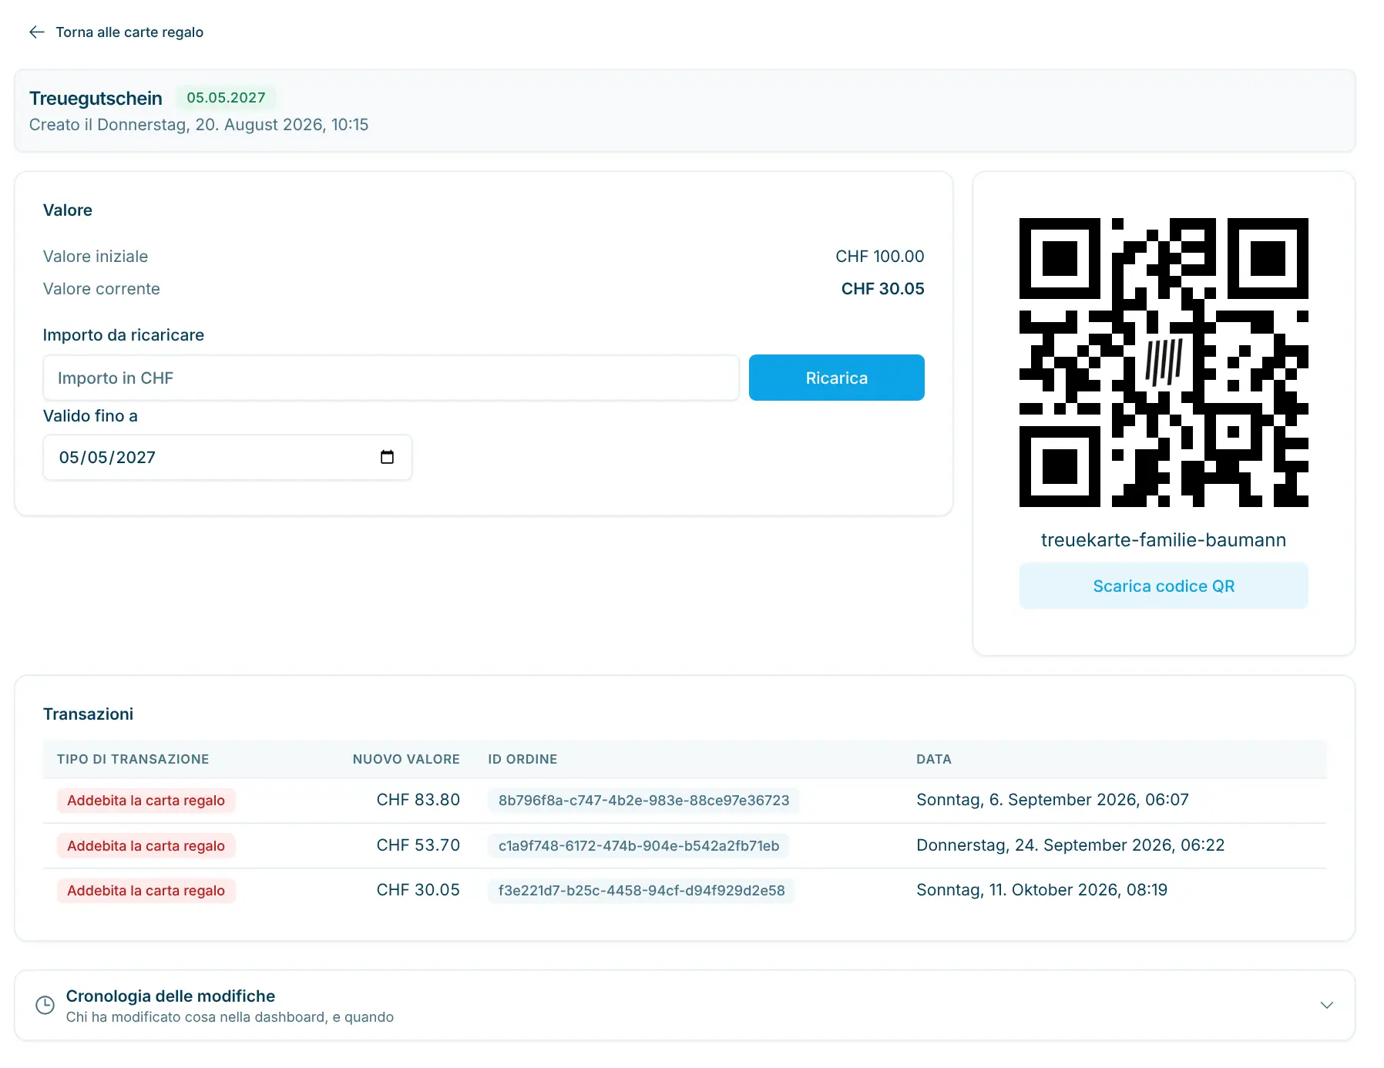Select order ID 8b796f8a-c747-4b2e-983e-88ce97e36723
The height and width of the screenshot is (1068, 1384).
pos(643,800)
